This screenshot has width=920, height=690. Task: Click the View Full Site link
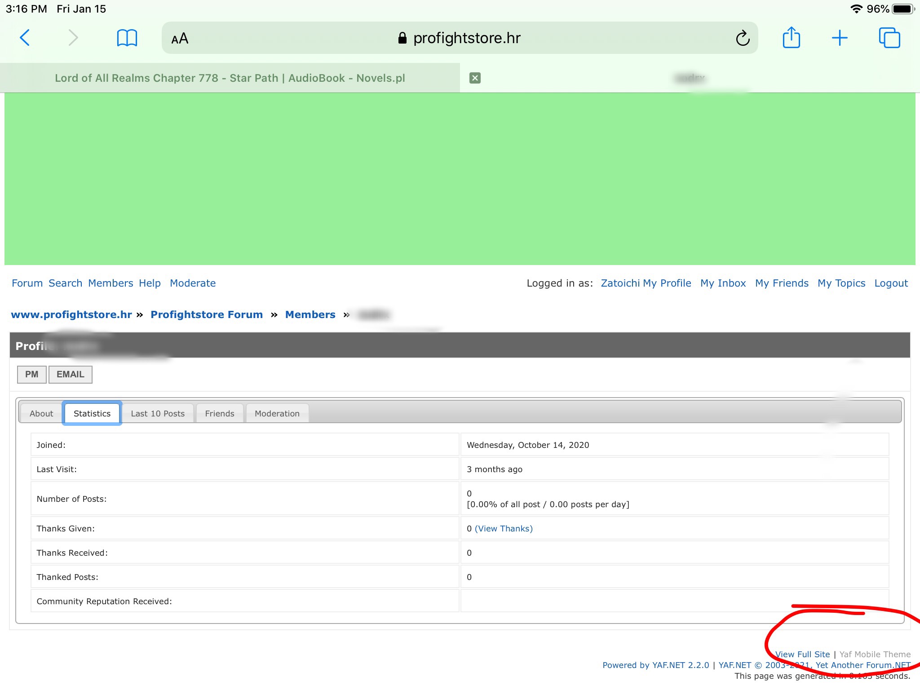(802, 654)
